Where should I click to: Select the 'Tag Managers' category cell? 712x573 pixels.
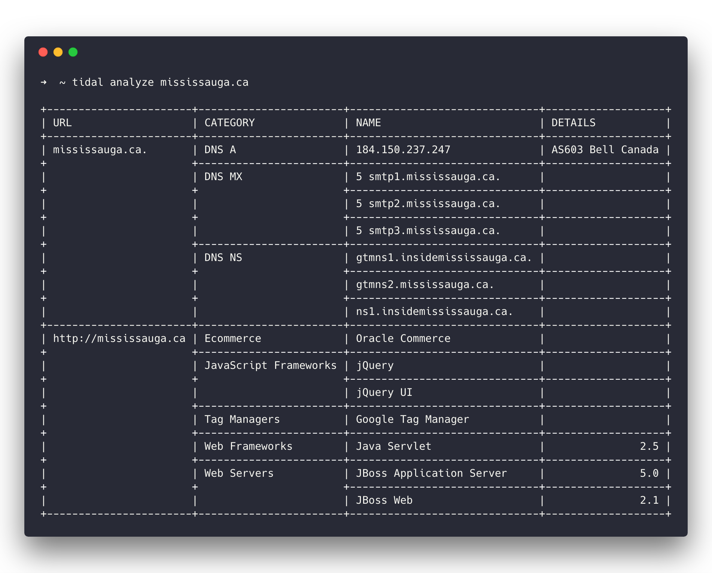[x=242, y=419]
